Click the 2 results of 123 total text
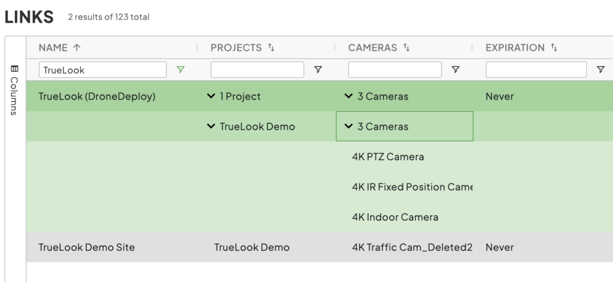Viewport: 613px width, 282px height. (109, 17)
